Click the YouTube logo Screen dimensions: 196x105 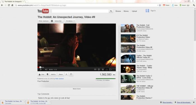(x=43, y=11)
